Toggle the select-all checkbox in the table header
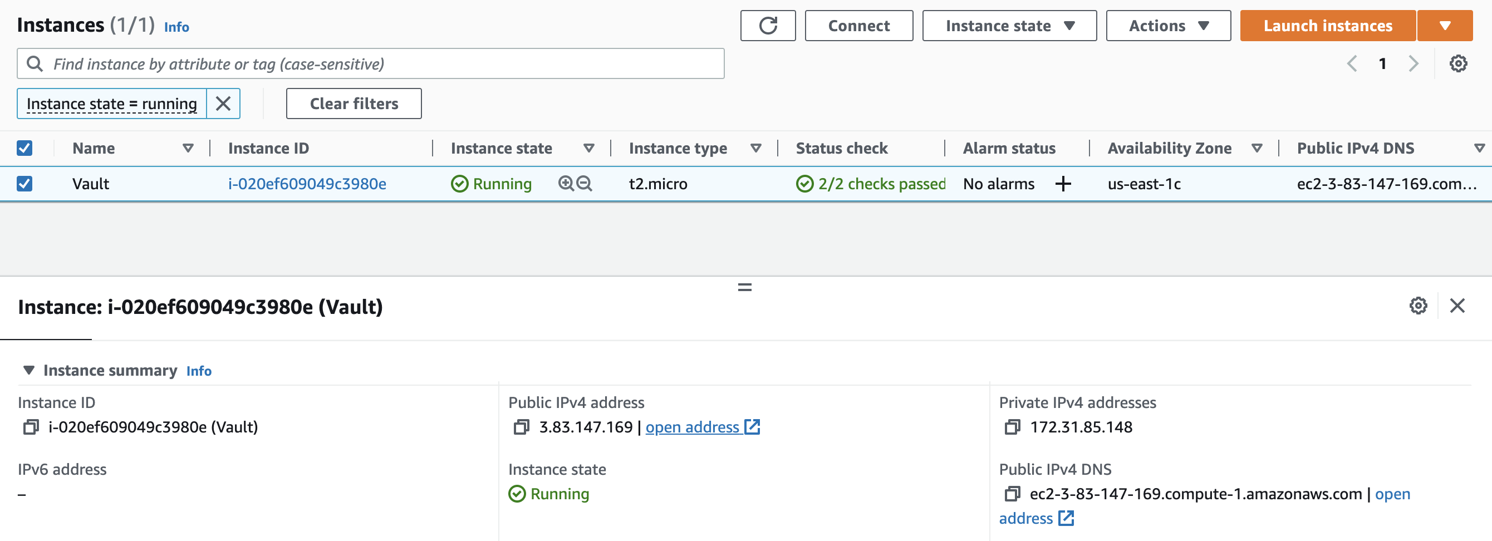This screenshot has width=1492, height=541. 24,148
